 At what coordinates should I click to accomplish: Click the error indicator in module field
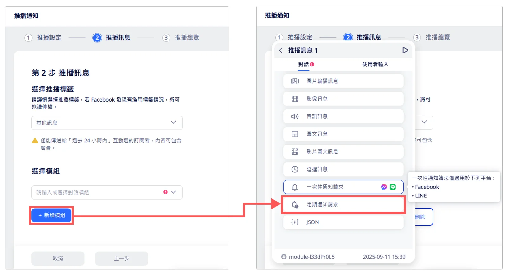(x=165, y=192)
